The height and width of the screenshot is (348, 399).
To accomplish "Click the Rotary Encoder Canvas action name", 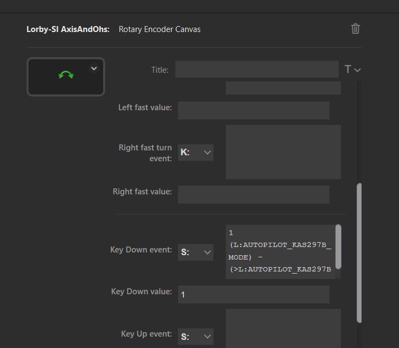I will (160, 29).
